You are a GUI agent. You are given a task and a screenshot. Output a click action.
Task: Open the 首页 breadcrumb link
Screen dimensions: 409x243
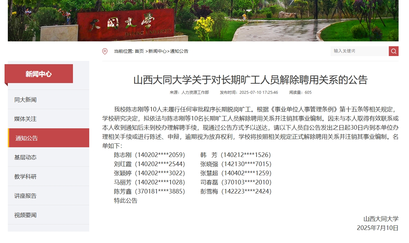pos(139,51)
